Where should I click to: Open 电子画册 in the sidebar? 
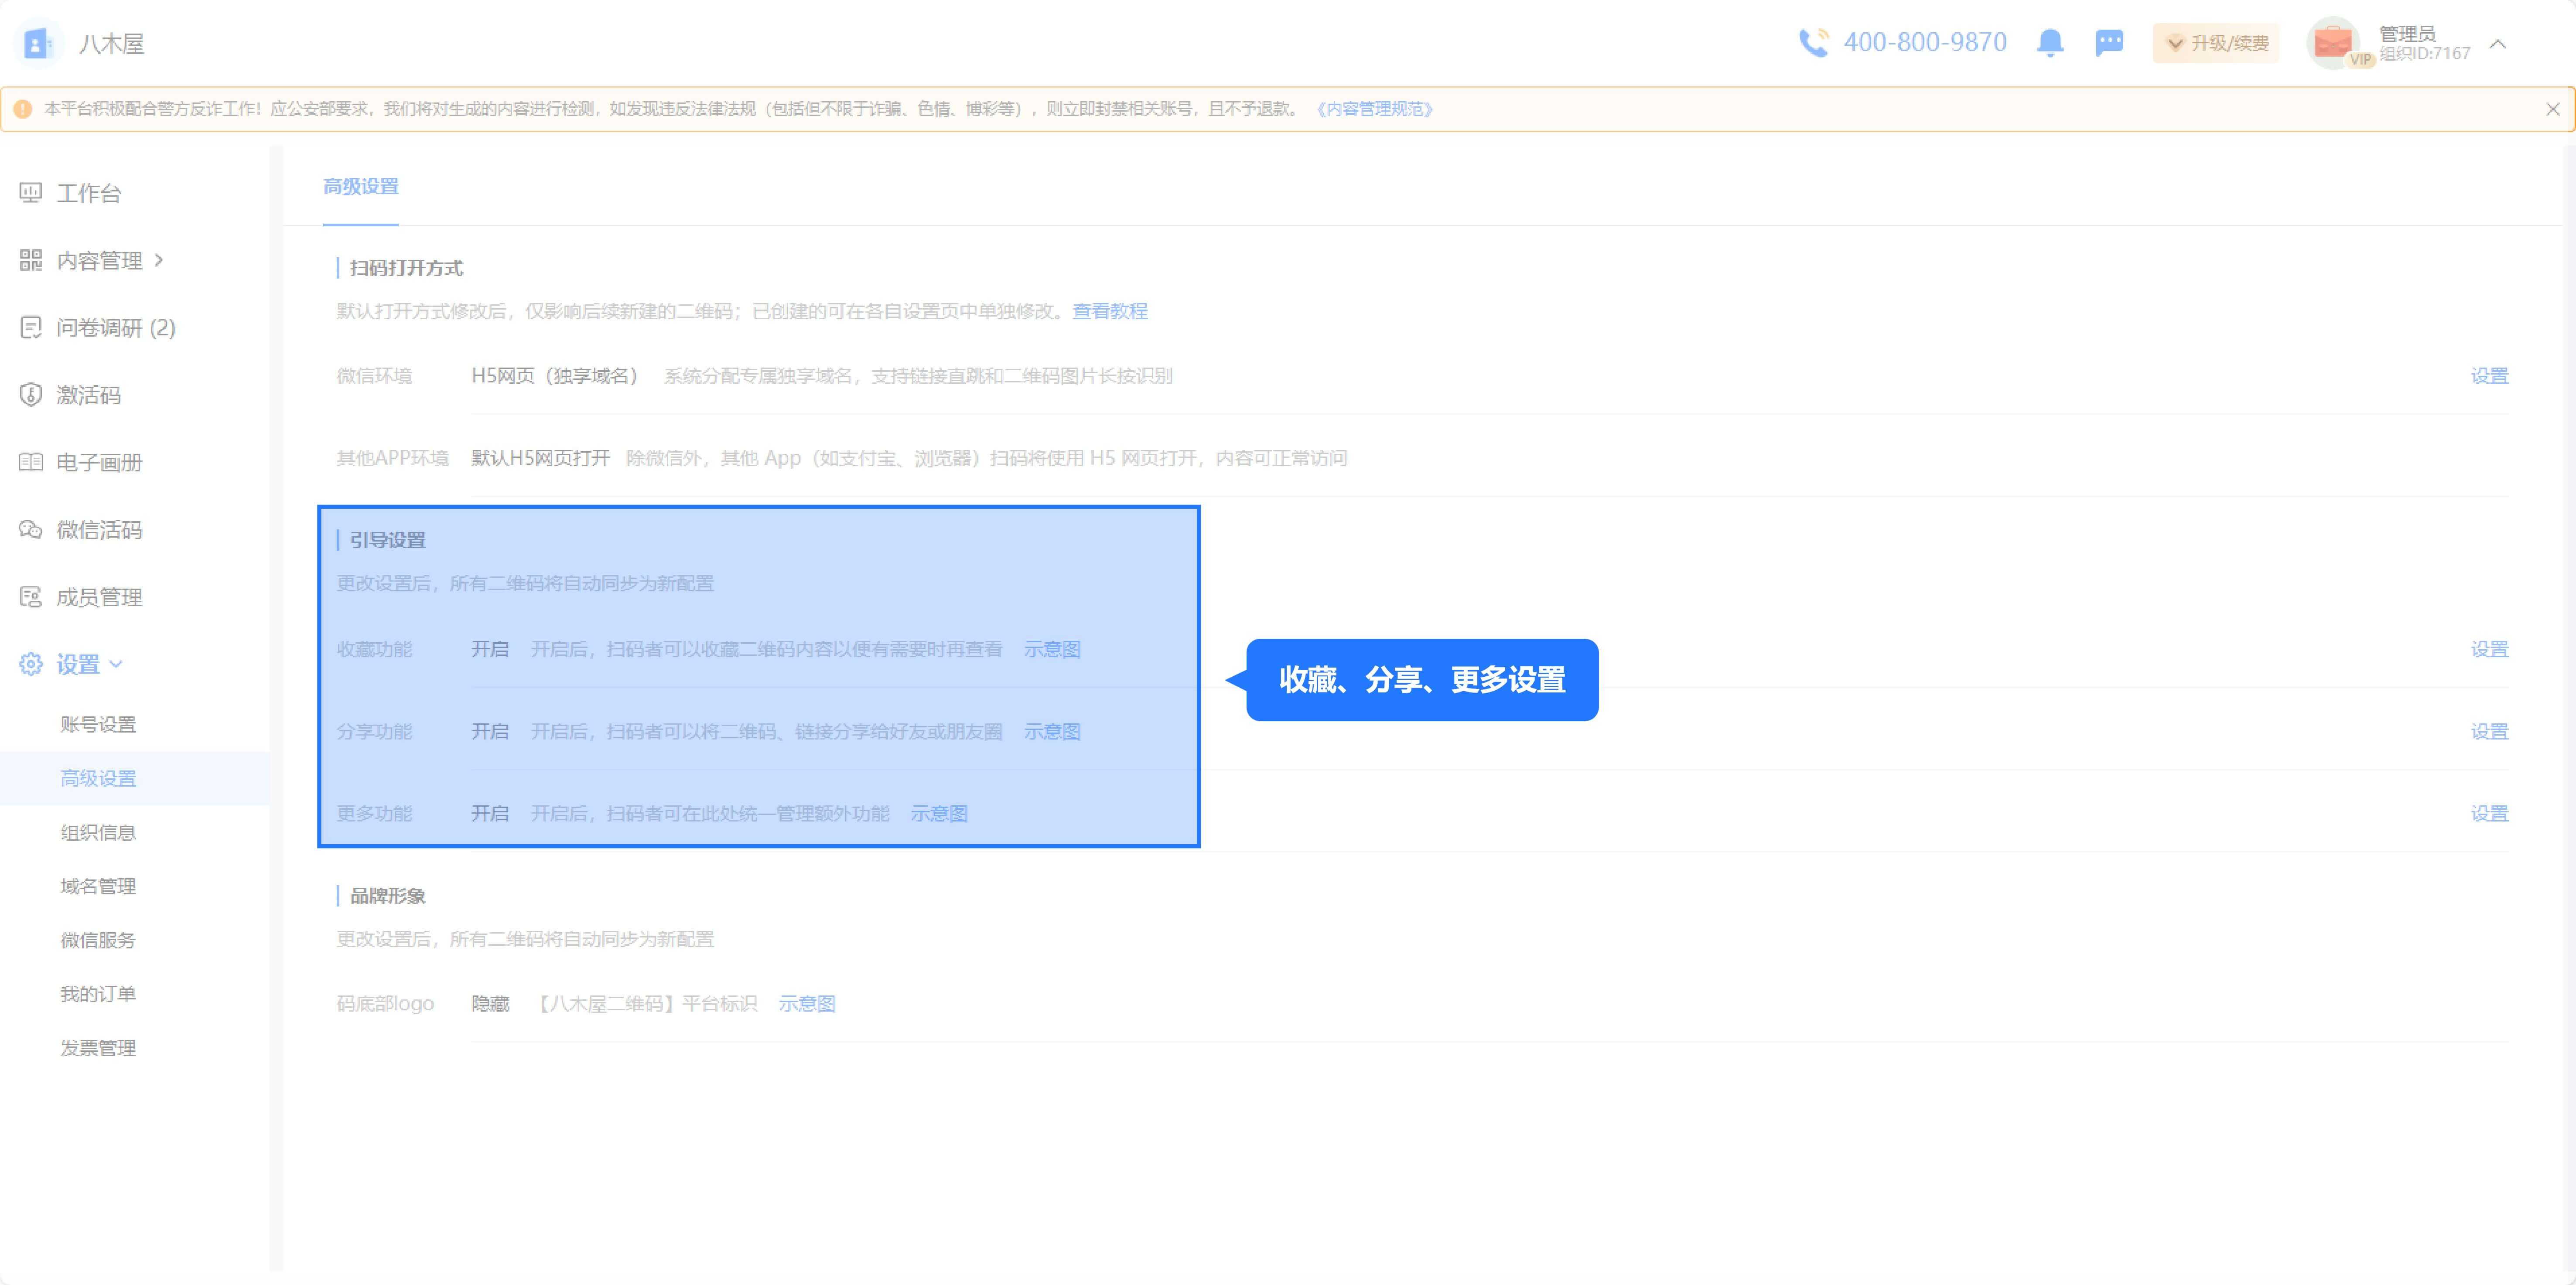[x=98, y=462]
